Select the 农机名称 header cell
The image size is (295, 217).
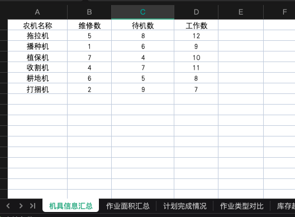click(x=37, y=25)
